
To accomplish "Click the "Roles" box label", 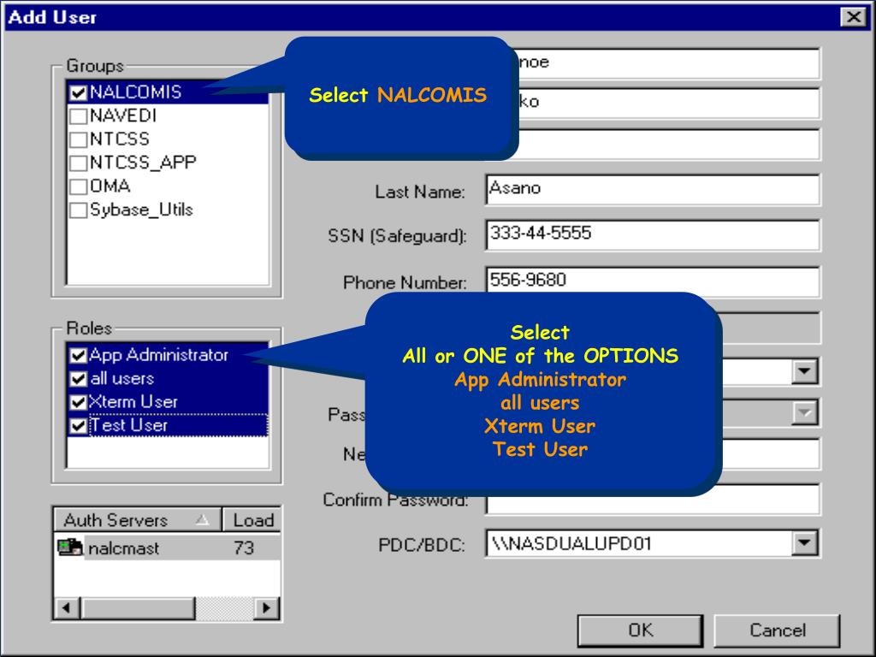I will click(x=89, y=328).
